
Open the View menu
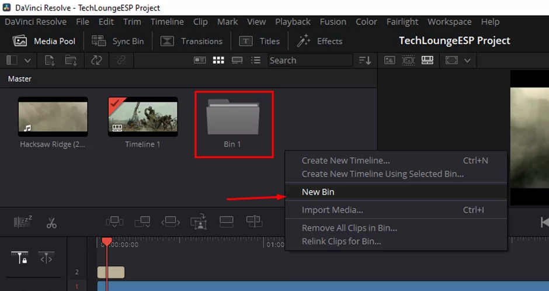tap(256, 22)
